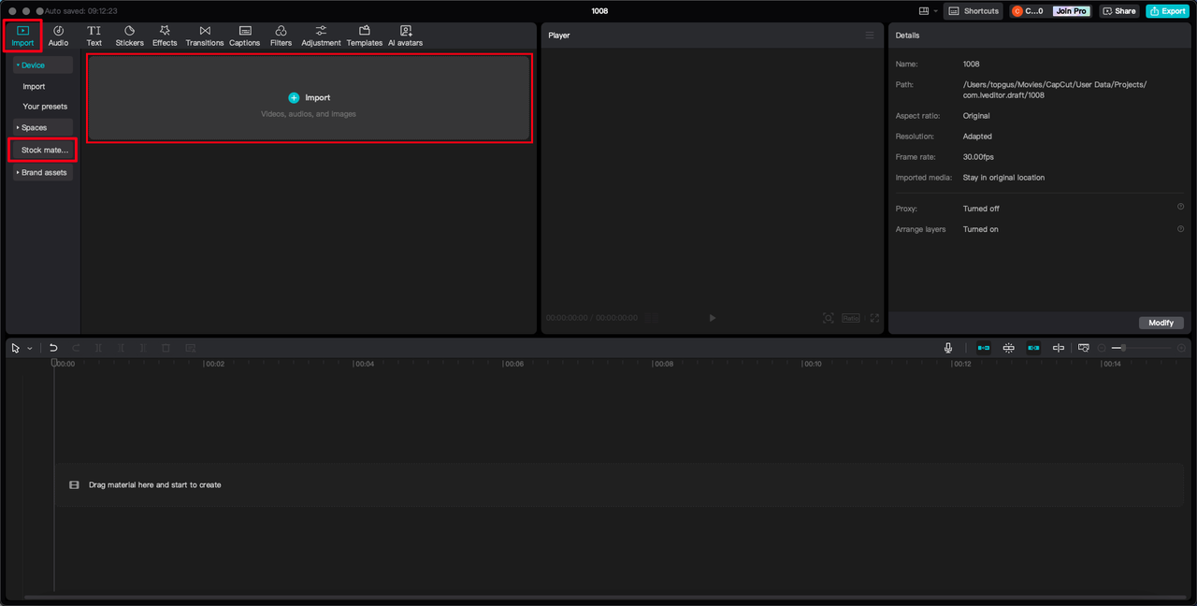Viewport: 1197px width, 606px height.
Task: Click the 00:04 mark on timeline ruler
Action: (x=363, y=364)
